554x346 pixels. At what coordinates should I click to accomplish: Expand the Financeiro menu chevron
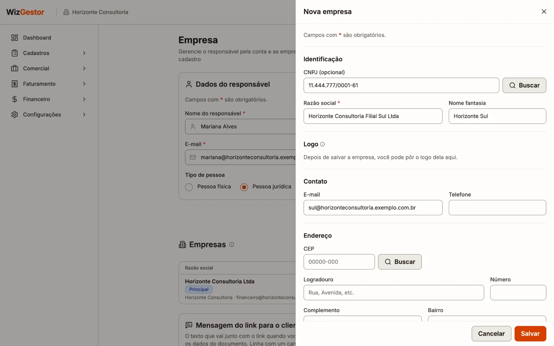click(x=84, y=99)
